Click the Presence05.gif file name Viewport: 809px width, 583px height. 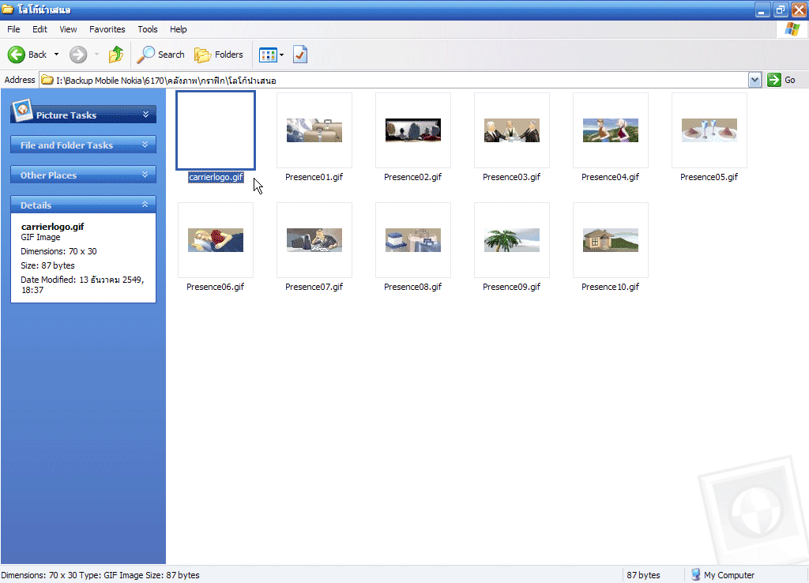click(709, 177)
